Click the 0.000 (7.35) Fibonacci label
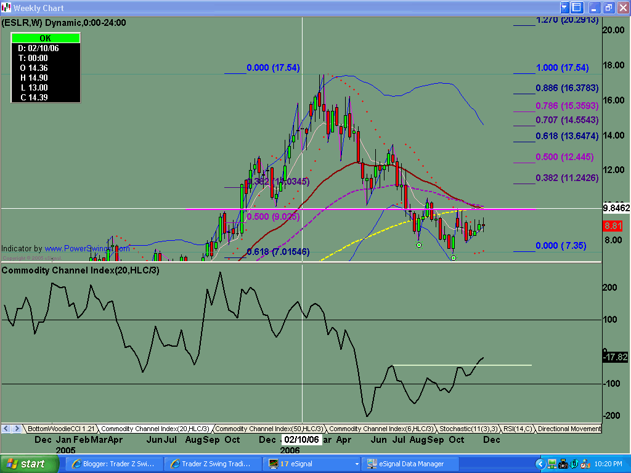Viewport: 631px width, 473px height. [561, 245]
